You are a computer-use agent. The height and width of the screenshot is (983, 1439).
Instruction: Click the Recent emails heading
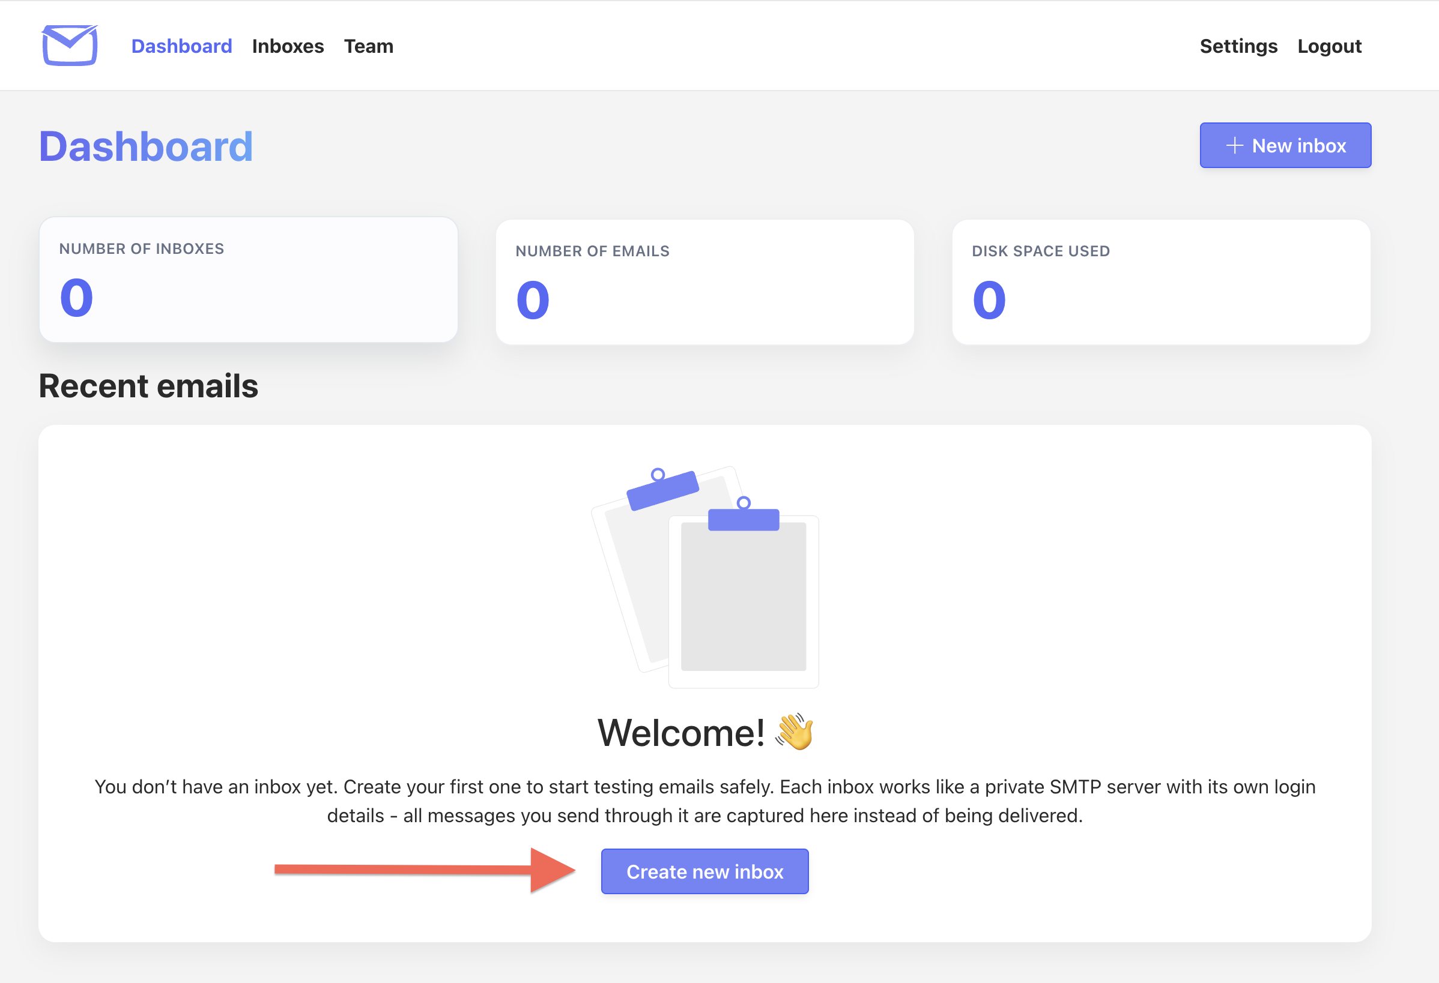click(x=148, y=386)
